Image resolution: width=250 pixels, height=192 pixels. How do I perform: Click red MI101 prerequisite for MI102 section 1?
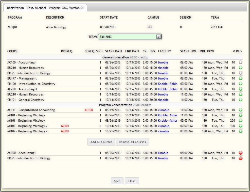click(65, 131)
